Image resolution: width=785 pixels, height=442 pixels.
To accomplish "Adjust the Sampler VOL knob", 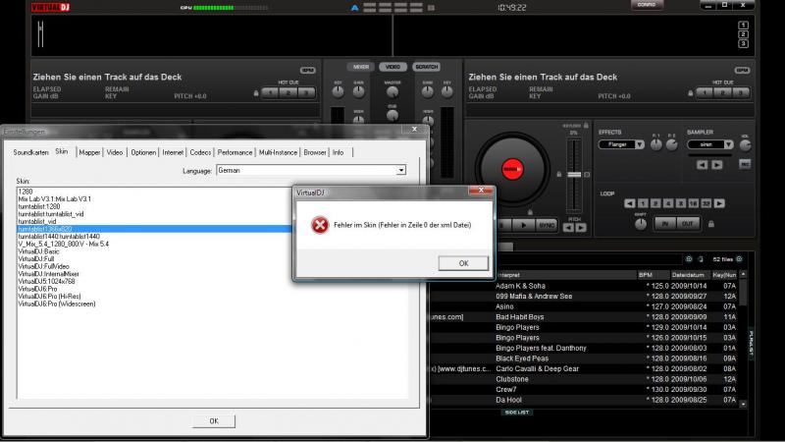I will click(745, 145).
